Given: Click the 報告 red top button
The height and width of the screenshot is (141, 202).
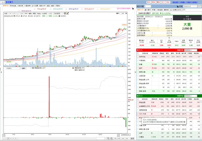Looking at the screenshot, I should point(153,2).
